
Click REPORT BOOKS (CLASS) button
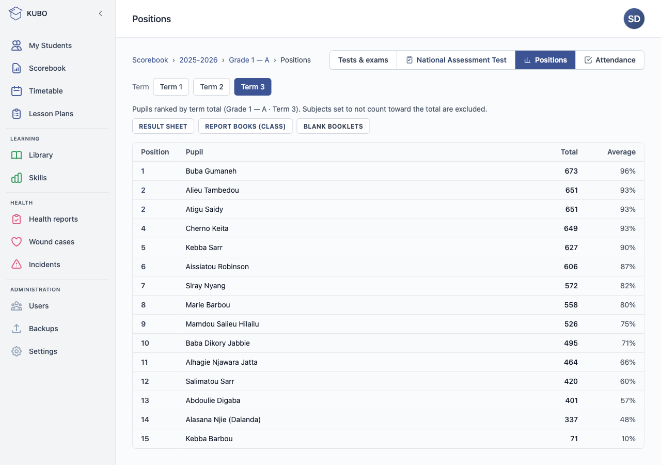(245, 126)
